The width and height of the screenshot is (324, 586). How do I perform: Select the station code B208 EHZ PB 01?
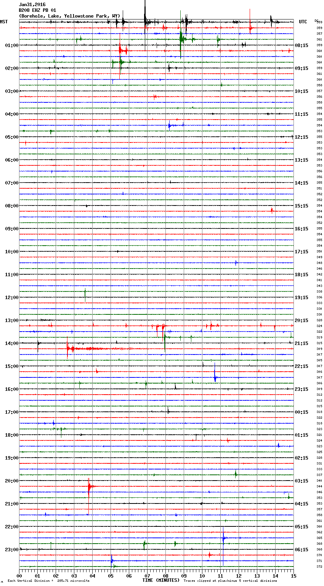[37, 10]
